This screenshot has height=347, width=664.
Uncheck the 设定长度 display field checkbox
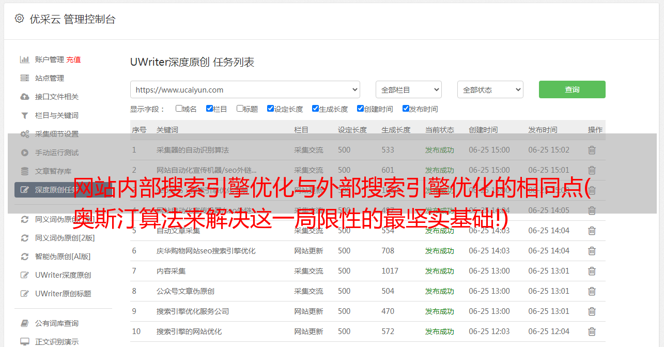coord(270,109)
